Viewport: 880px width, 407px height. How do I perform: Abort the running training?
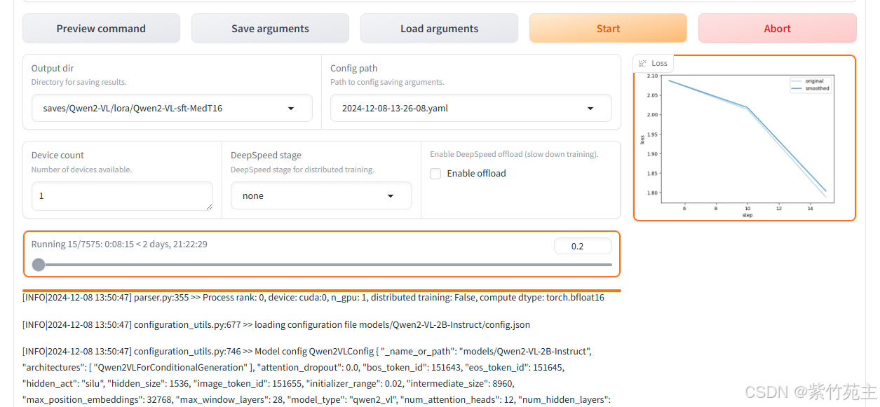(x=777, y=29)
